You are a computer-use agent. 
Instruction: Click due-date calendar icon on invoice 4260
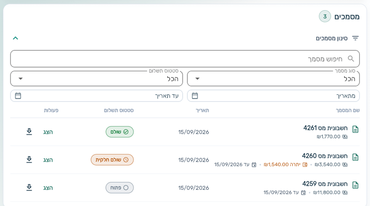tap(254, 165)
